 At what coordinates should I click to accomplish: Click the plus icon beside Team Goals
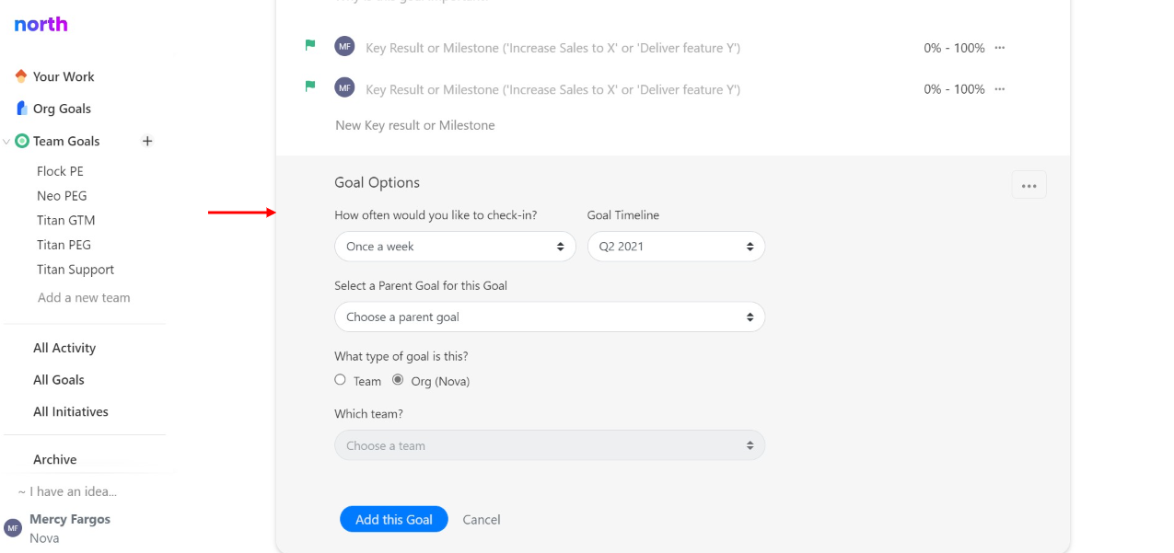(x=147, y=141)
